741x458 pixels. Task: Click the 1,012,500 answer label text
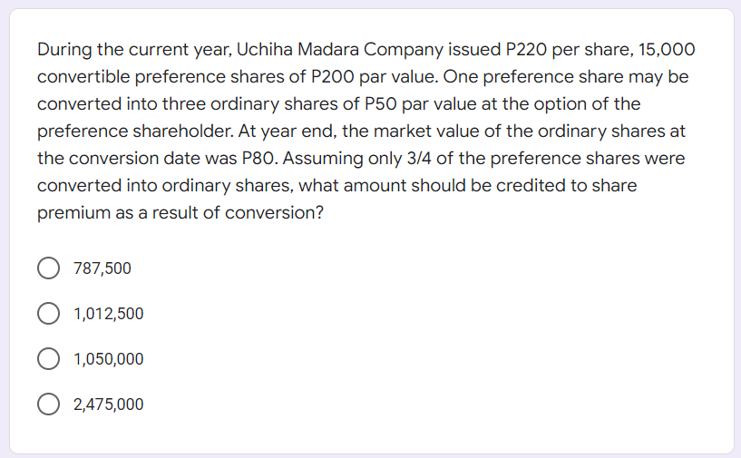coord(108,314)
